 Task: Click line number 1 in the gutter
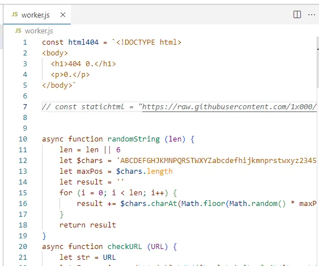click(25, 42)
